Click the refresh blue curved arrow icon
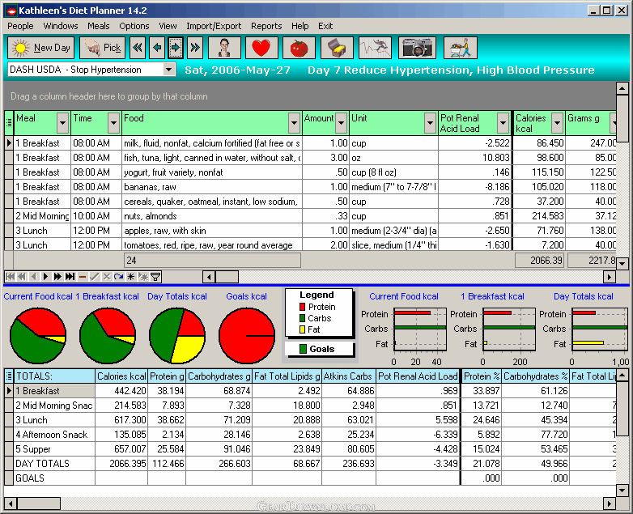The width and height of the screenshot is (633, 514). pos(119,277)
